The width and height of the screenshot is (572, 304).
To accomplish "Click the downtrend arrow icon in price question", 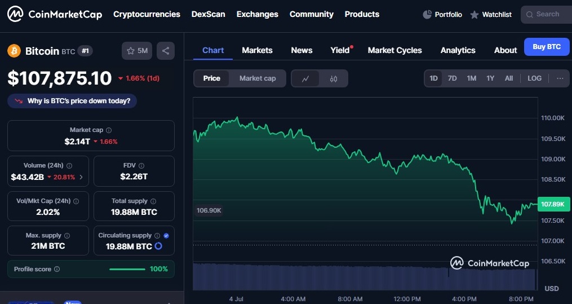I will click(19, 101).
